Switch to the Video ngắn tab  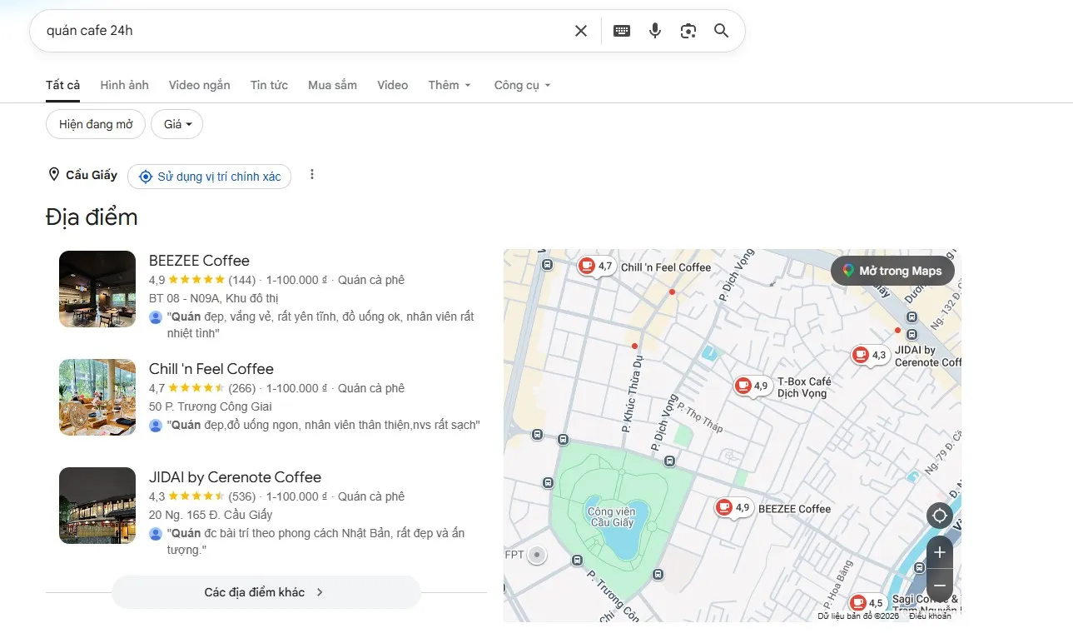click(200, 85)
